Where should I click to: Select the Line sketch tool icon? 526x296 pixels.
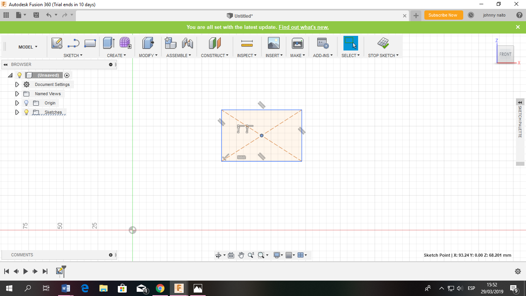(73, 43)
